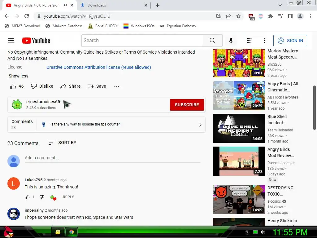Close the Downloads tab
Viewport: 317px width, 238px height.
pyautogui.click(x=146, y=5)
